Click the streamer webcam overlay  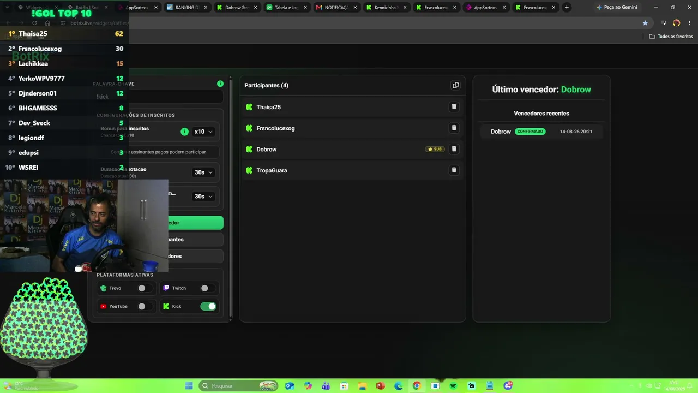pos(84,225)
